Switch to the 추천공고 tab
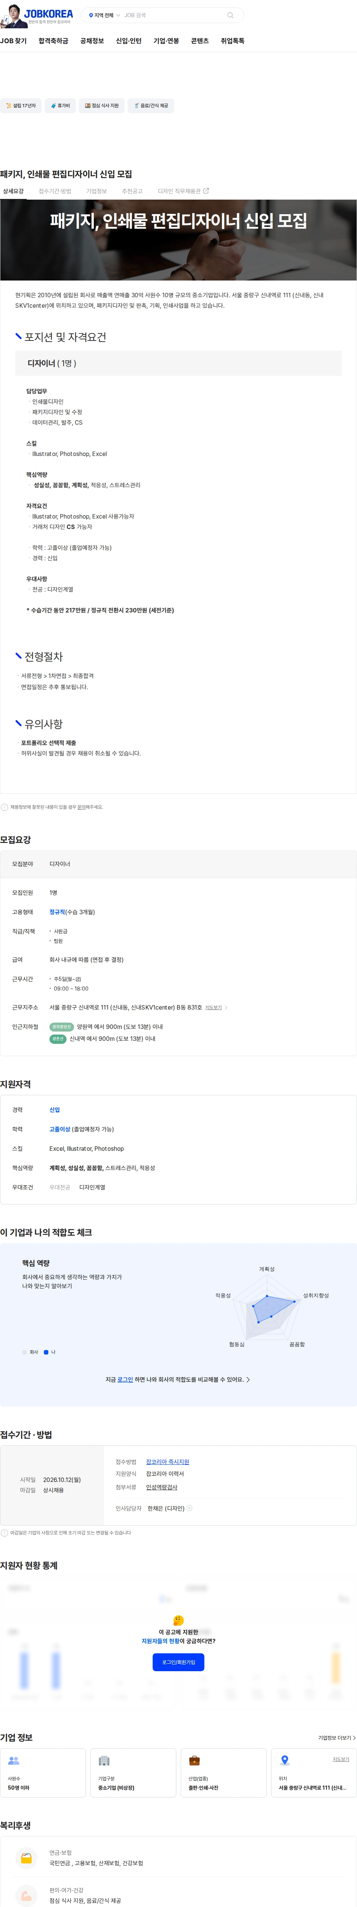This screenshot has width=357, height=1907. 132,191
